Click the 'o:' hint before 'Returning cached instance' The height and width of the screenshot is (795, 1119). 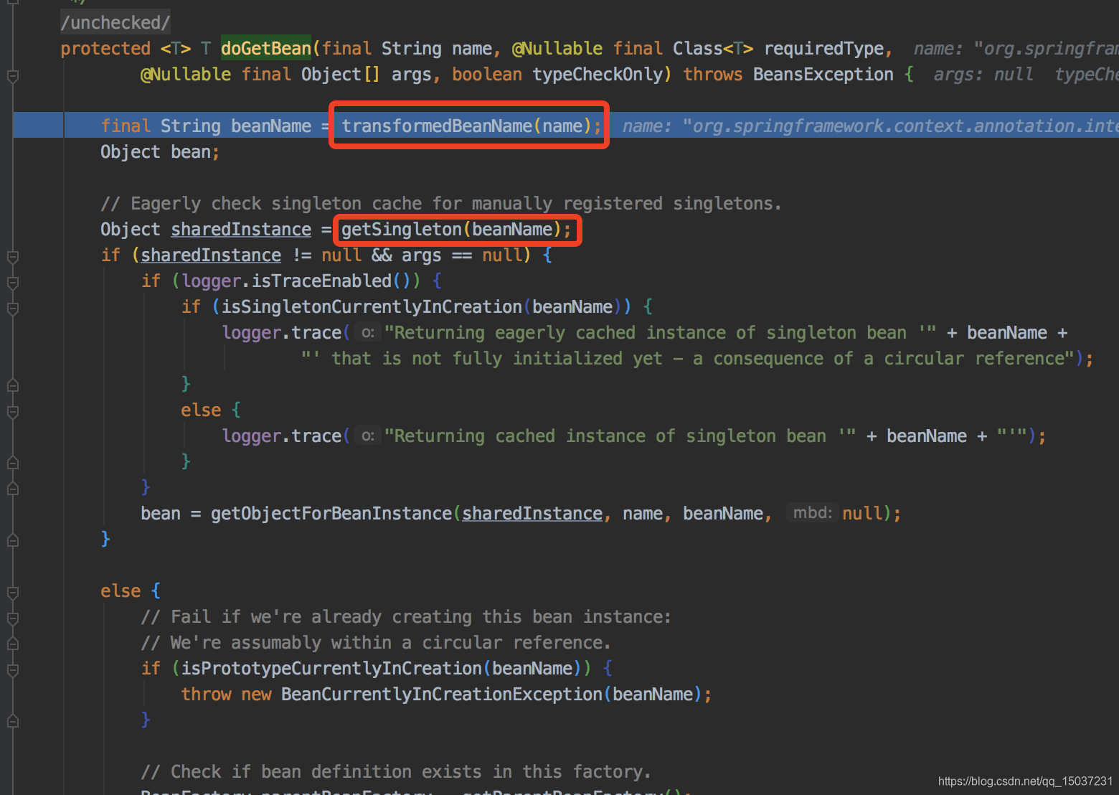click(x=368, y=436)
